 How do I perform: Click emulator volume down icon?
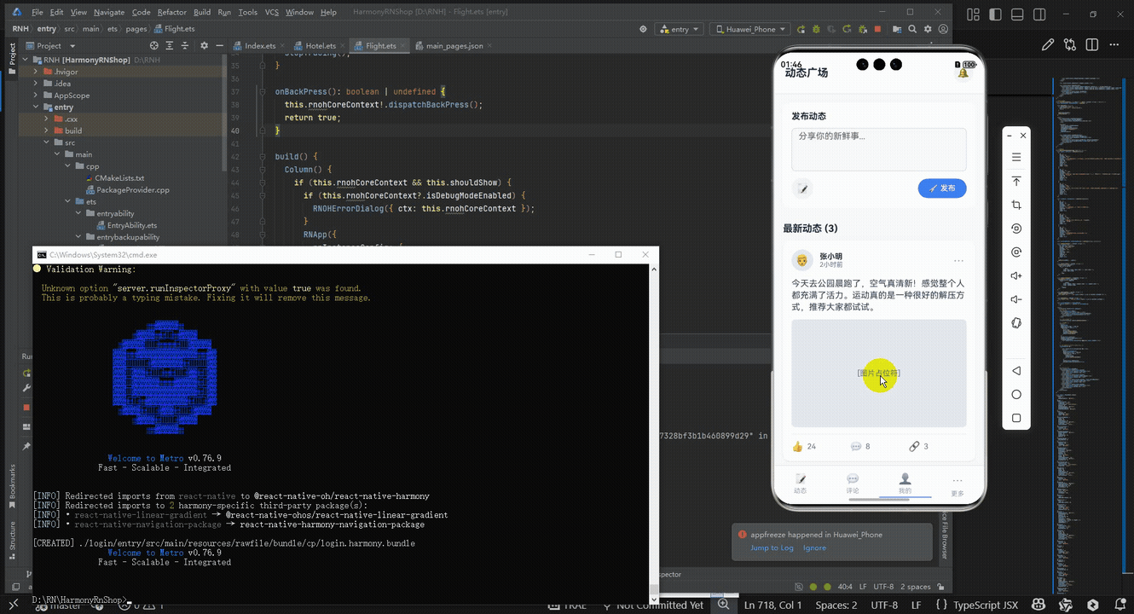(x=1016, y=299)
